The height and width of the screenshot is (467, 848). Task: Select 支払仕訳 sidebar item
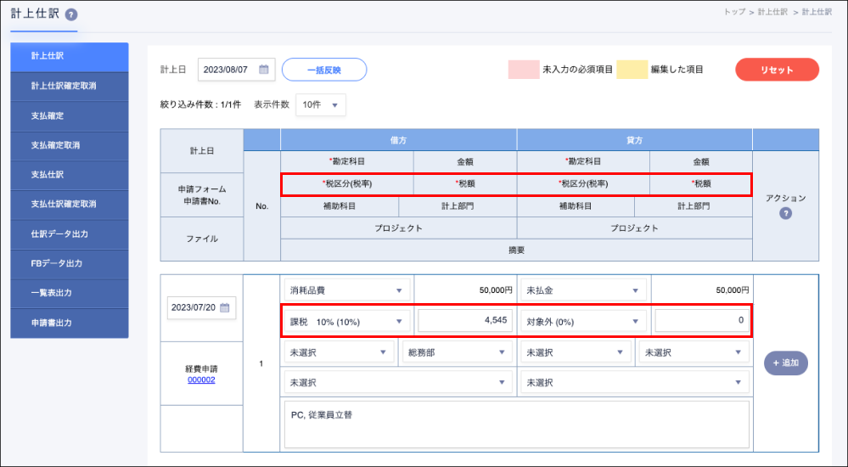click(x=70, y=175)
